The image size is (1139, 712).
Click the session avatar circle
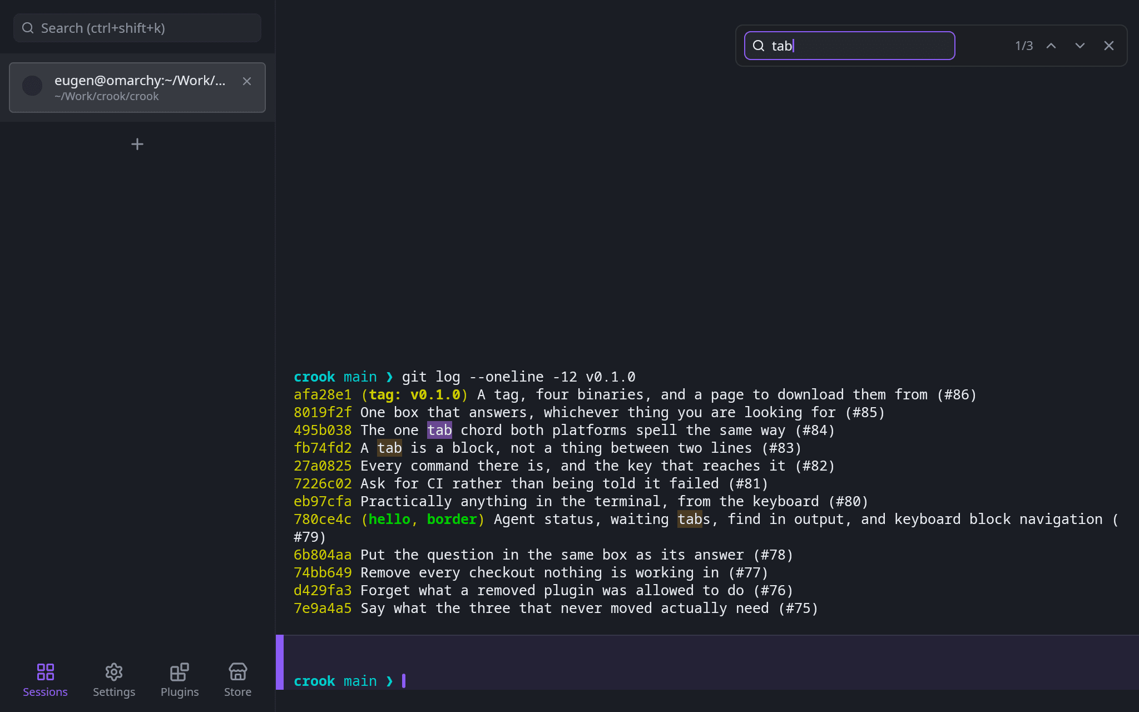pos(32,86)
